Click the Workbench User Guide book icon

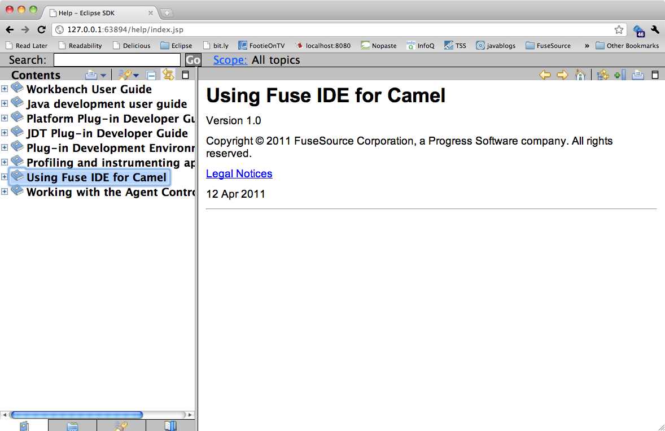(17, 88)
